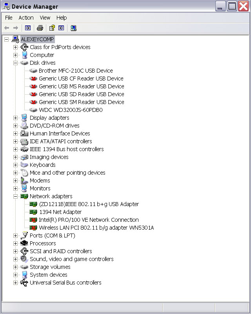Screen dimensions: 251x314
Task: Click the Print toolbar icon
Action: (40, 28)
